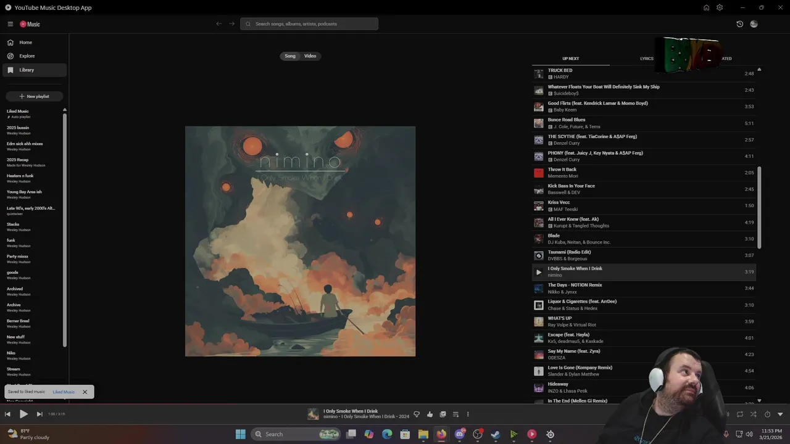The height and width of the screenshot is (444, 790).
Task: Play Good Flirts by Baby Keem
Action: pos(644,107)
